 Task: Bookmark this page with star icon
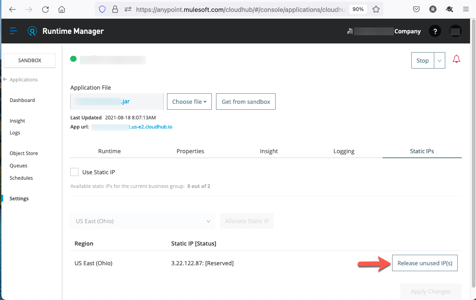pos(376,9)
